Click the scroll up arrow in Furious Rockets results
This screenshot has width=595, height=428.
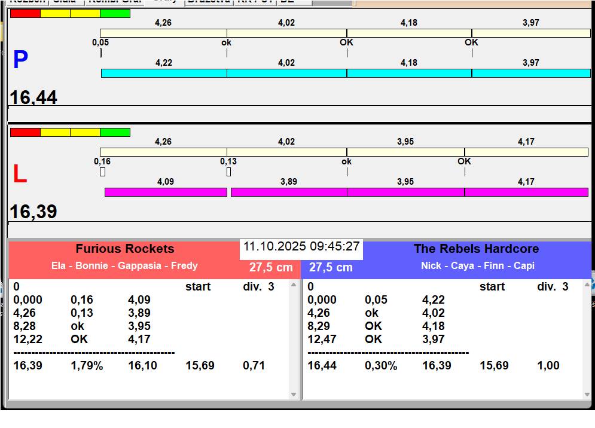(293, 285)
